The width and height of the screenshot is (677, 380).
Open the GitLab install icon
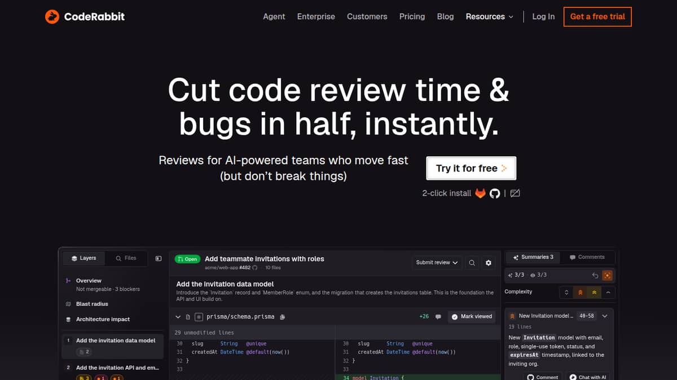(x=480, y=193)
